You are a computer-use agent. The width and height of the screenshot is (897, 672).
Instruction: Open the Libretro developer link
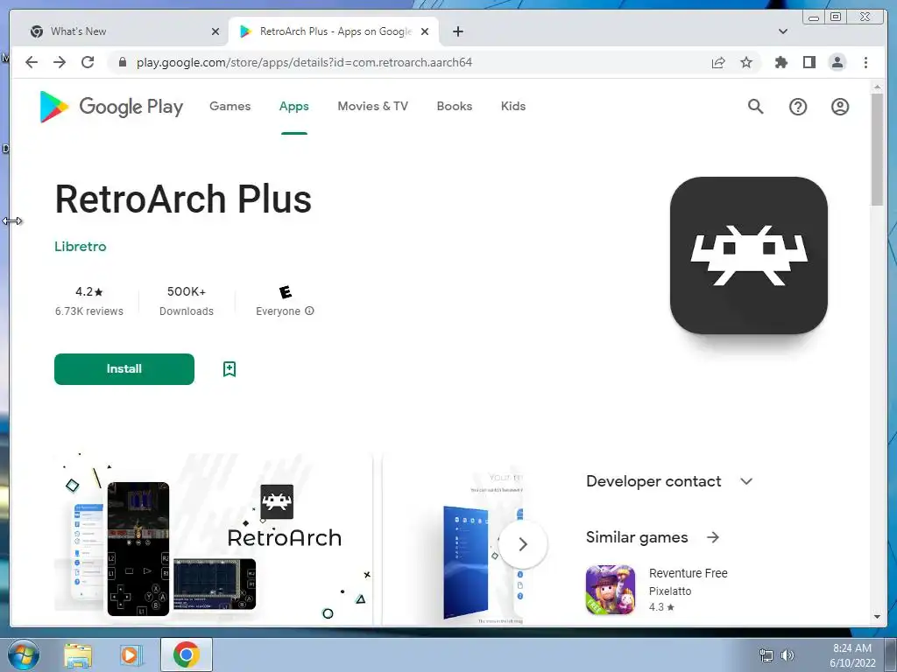pyautogui.click(x=81, y=246)
